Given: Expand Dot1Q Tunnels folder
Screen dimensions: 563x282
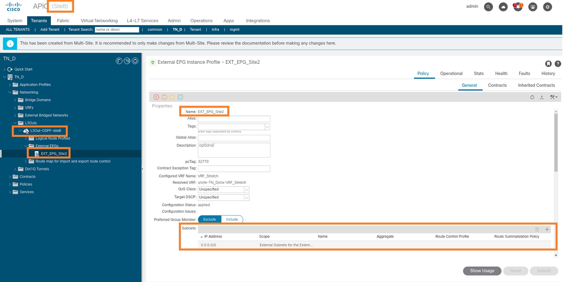Looking at the screenshot, I should pos(15,169).
